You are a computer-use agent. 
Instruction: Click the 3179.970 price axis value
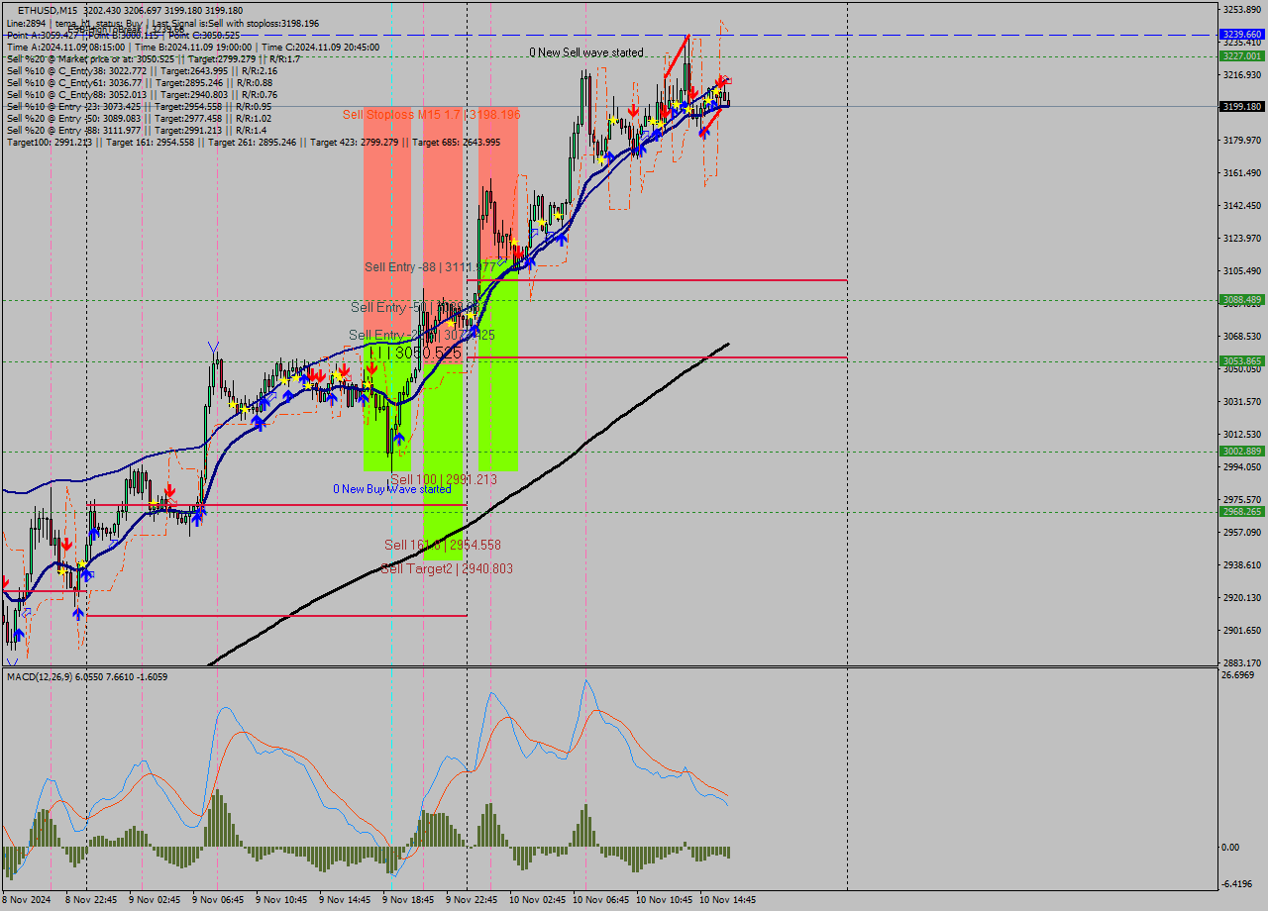click(1242, 141)
